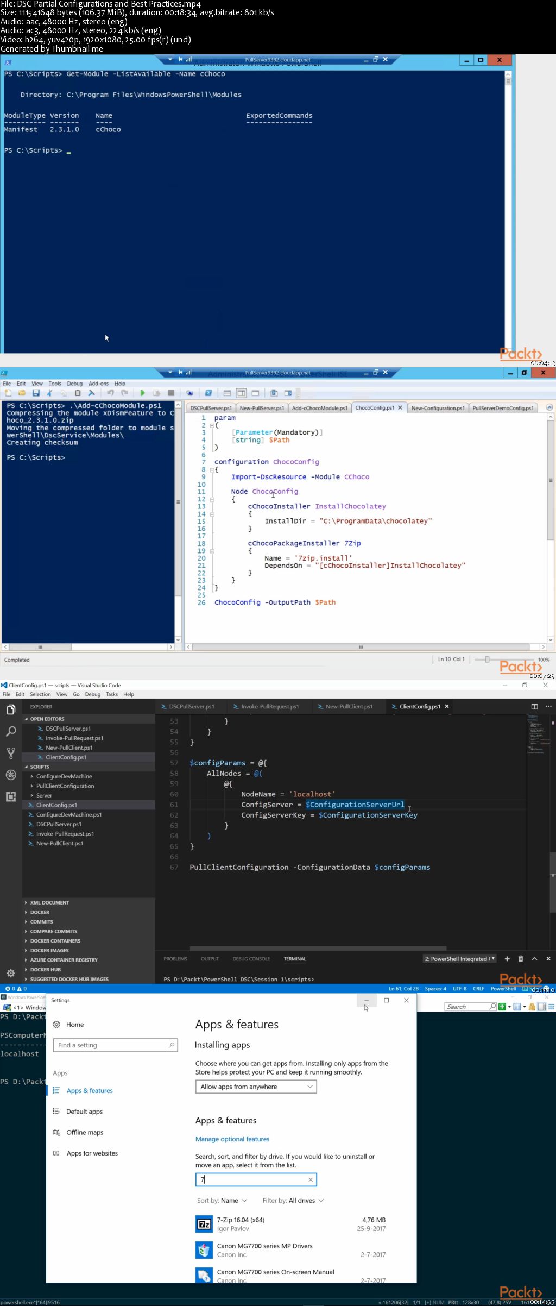Screen dimensions: 556x1306
Task: Split the VS Code editor
Action: coord(534,706)
